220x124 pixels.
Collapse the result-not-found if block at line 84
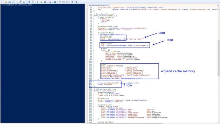pyautogui.click(x=93, y=34)
